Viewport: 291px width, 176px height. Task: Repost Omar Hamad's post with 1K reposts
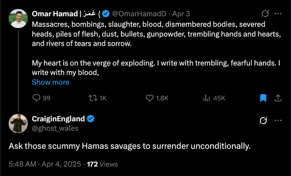click(93, 98)
